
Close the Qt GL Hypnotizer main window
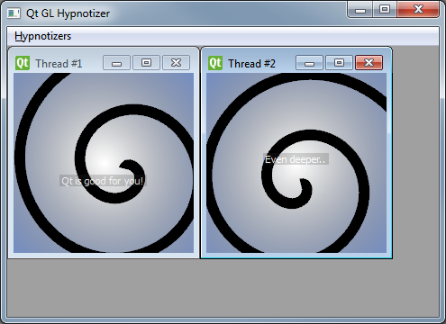point(418,10)
